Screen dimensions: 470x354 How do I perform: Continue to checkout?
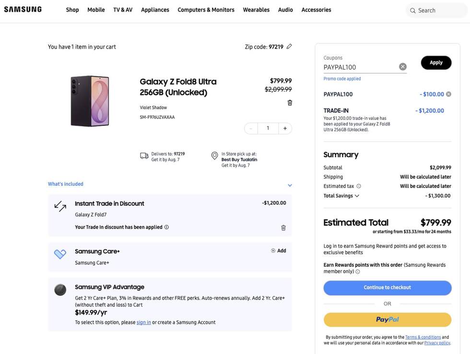point(388,288)
